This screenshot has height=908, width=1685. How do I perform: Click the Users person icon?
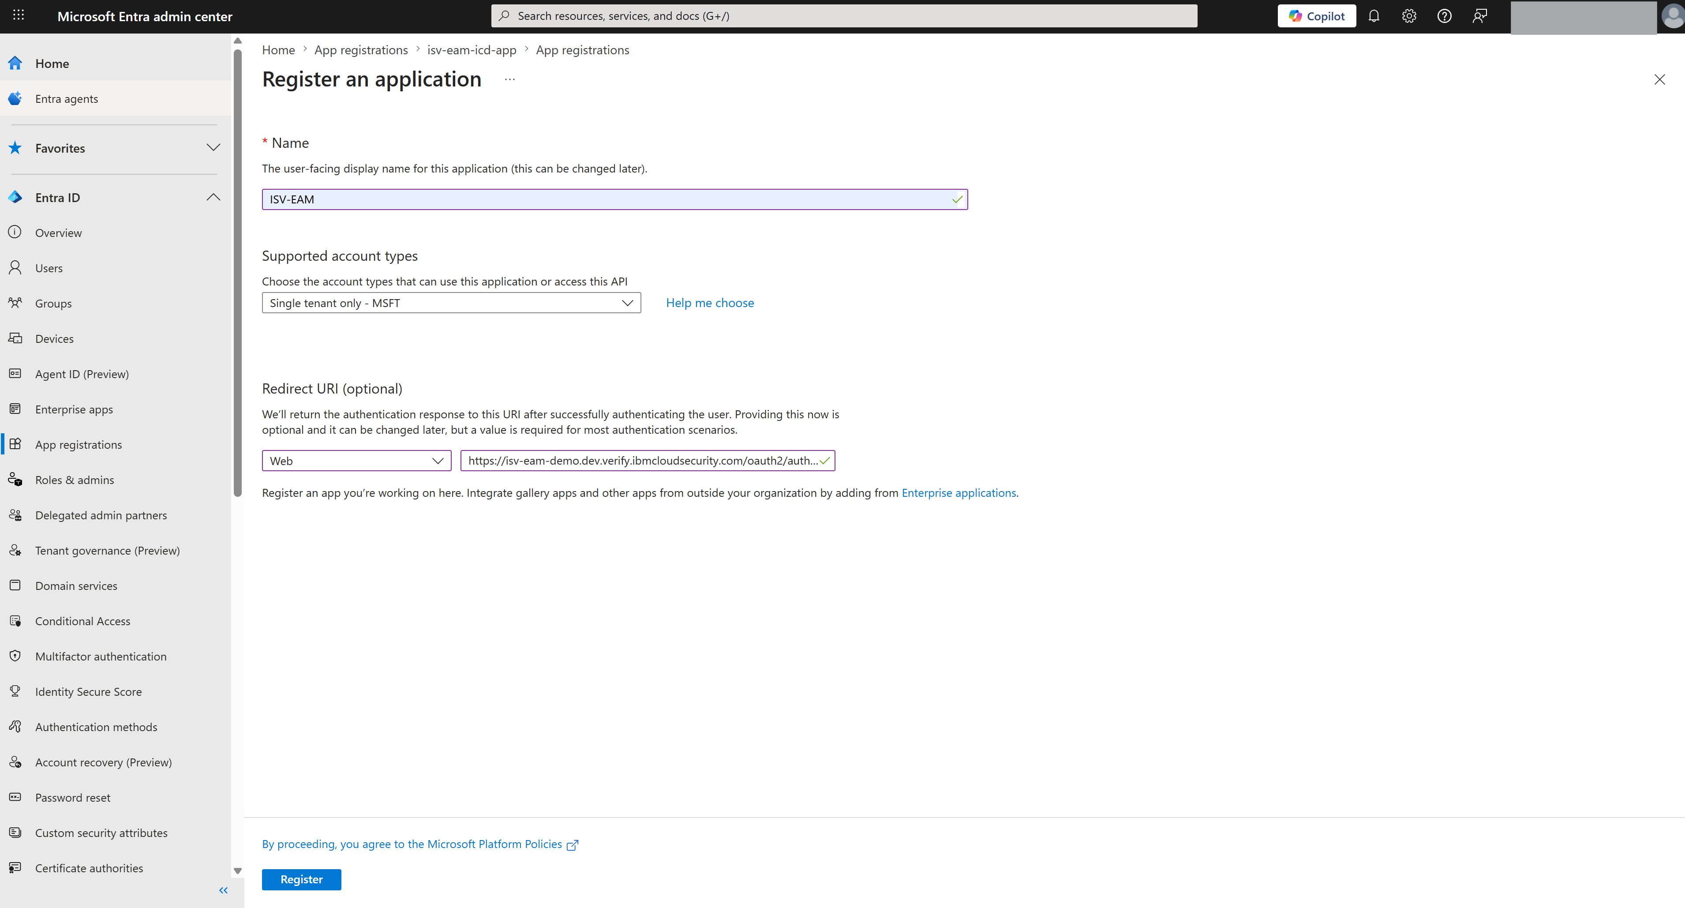(15, 267)
